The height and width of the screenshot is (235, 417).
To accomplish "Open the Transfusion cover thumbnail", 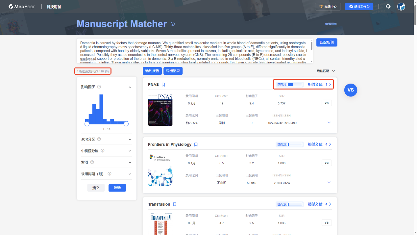I will point(160,224).
